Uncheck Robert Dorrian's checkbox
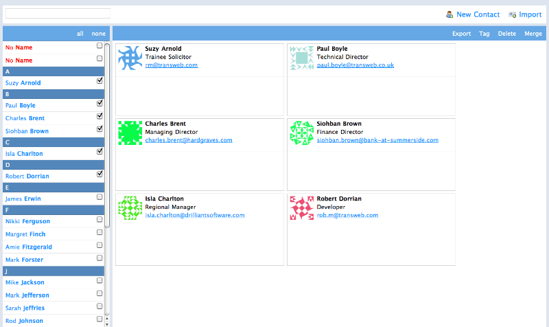The width and height of the screenshot is (549, 327). [100, 174]
